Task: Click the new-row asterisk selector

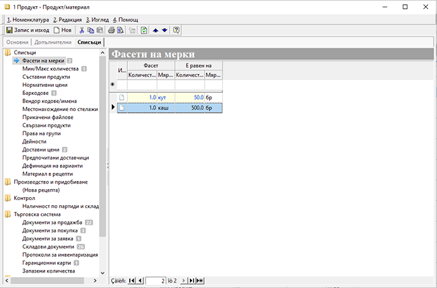Action: click(x=112, y=84)
